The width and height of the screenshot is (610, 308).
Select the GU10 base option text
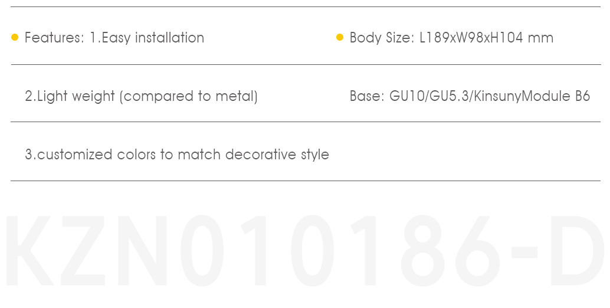406,96
